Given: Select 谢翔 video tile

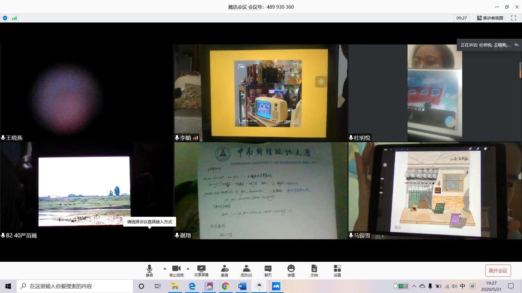Looking at the screenshot, I should coord(261,191).
